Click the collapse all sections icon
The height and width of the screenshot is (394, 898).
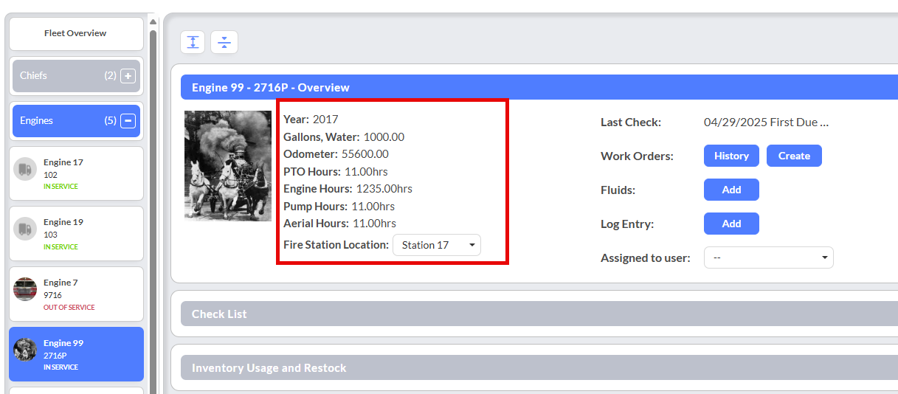(224, 42)
